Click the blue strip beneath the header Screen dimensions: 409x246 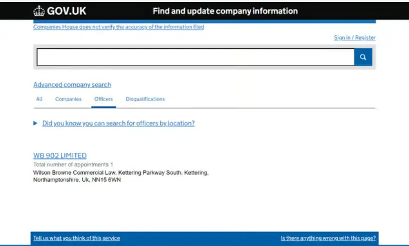204,21
